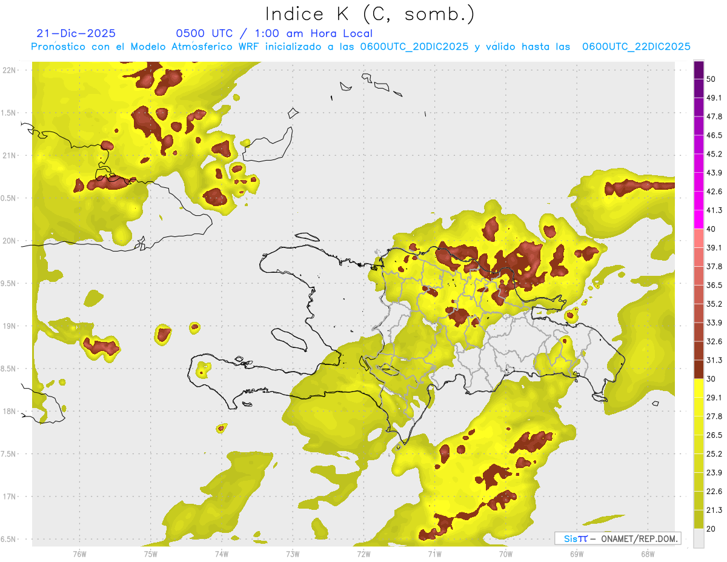Pick the magenta swatch between 40 and 41.3
Image resolution: width=727 pixels, height=562 pixels.
click(699, 219)
